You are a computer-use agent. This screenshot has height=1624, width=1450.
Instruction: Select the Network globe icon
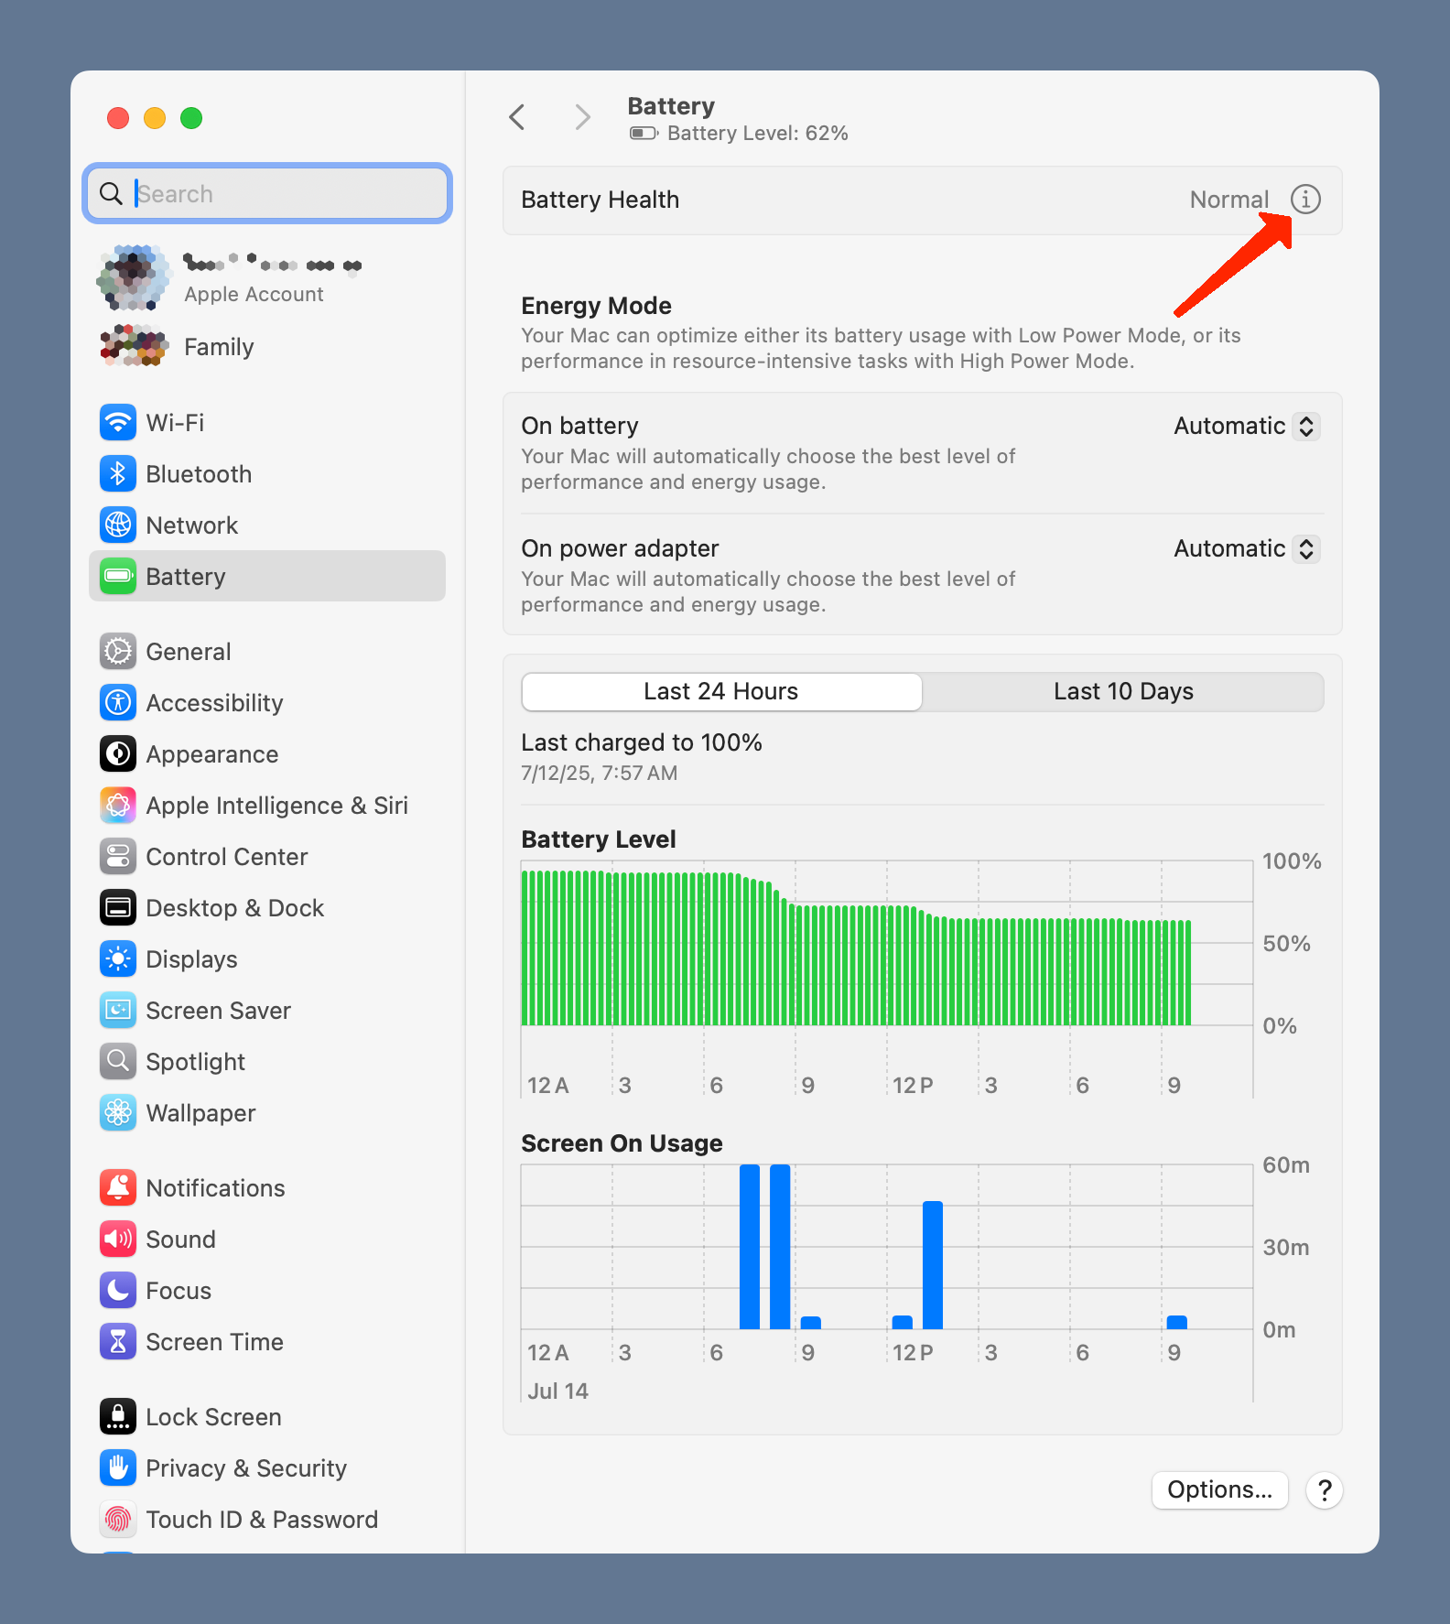(x=118, y=525)
